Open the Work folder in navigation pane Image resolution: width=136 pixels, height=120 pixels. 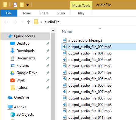[21, 80]
